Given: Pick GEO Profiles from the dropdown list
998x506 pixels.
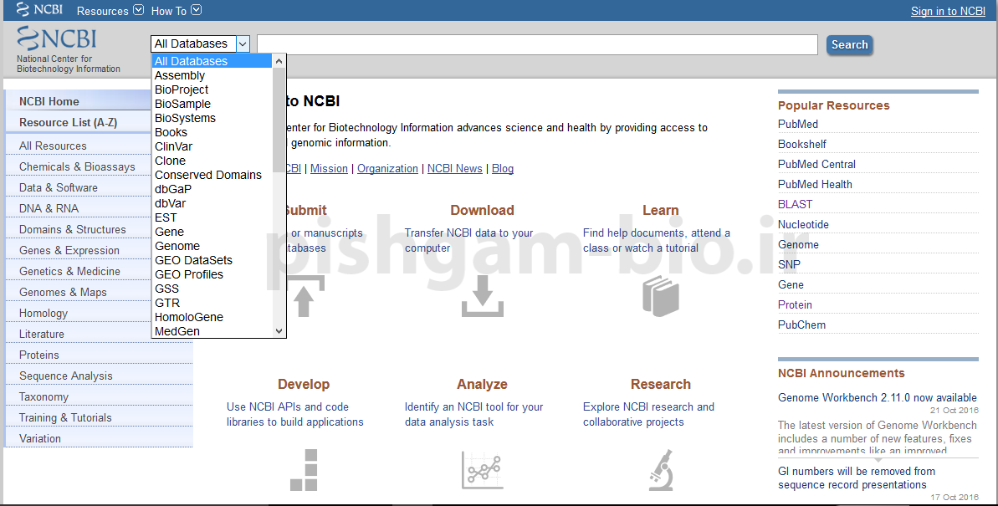Looking at the screenshot, I should click(189, 274).
